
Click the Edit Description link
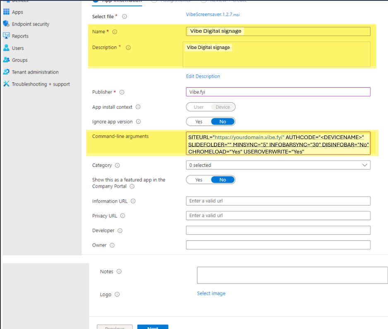point(203,76)
